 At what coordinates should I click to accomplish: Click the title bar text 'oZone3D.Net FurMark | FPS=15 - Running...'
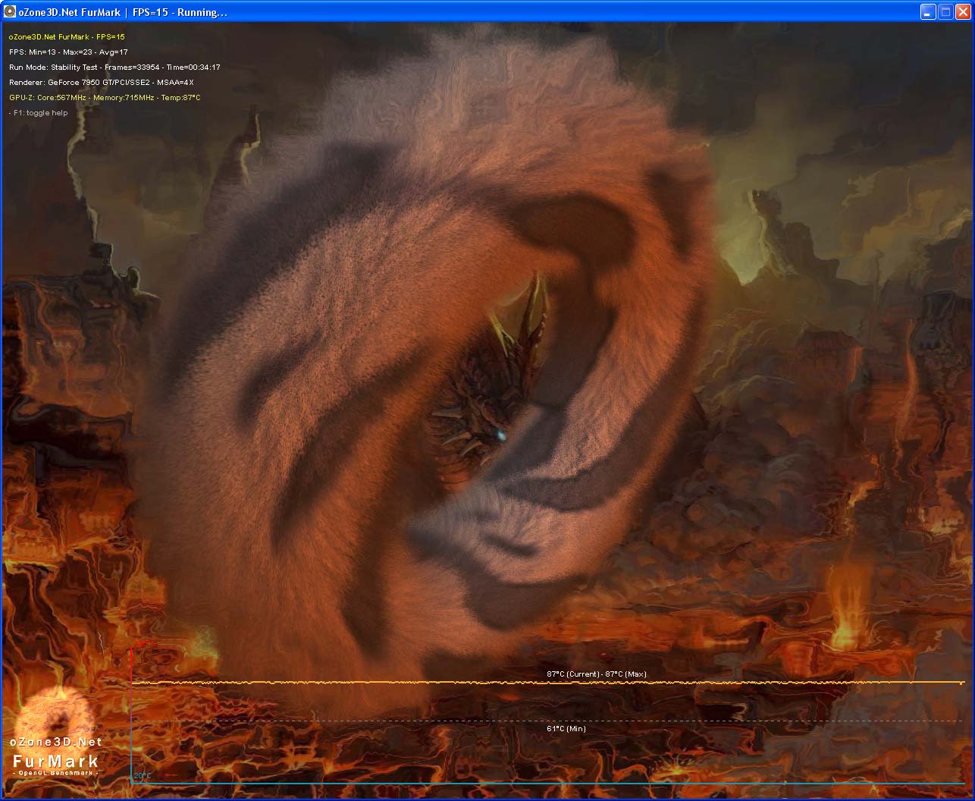tap(123, 12)
